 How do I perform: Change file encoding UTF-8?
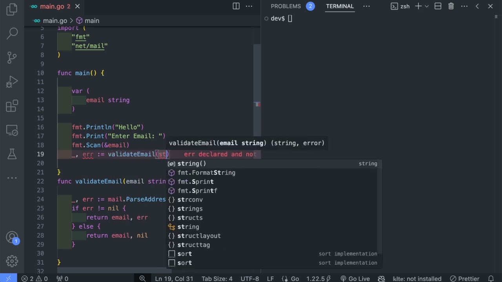pyautogui.click(x=250, y=278)
